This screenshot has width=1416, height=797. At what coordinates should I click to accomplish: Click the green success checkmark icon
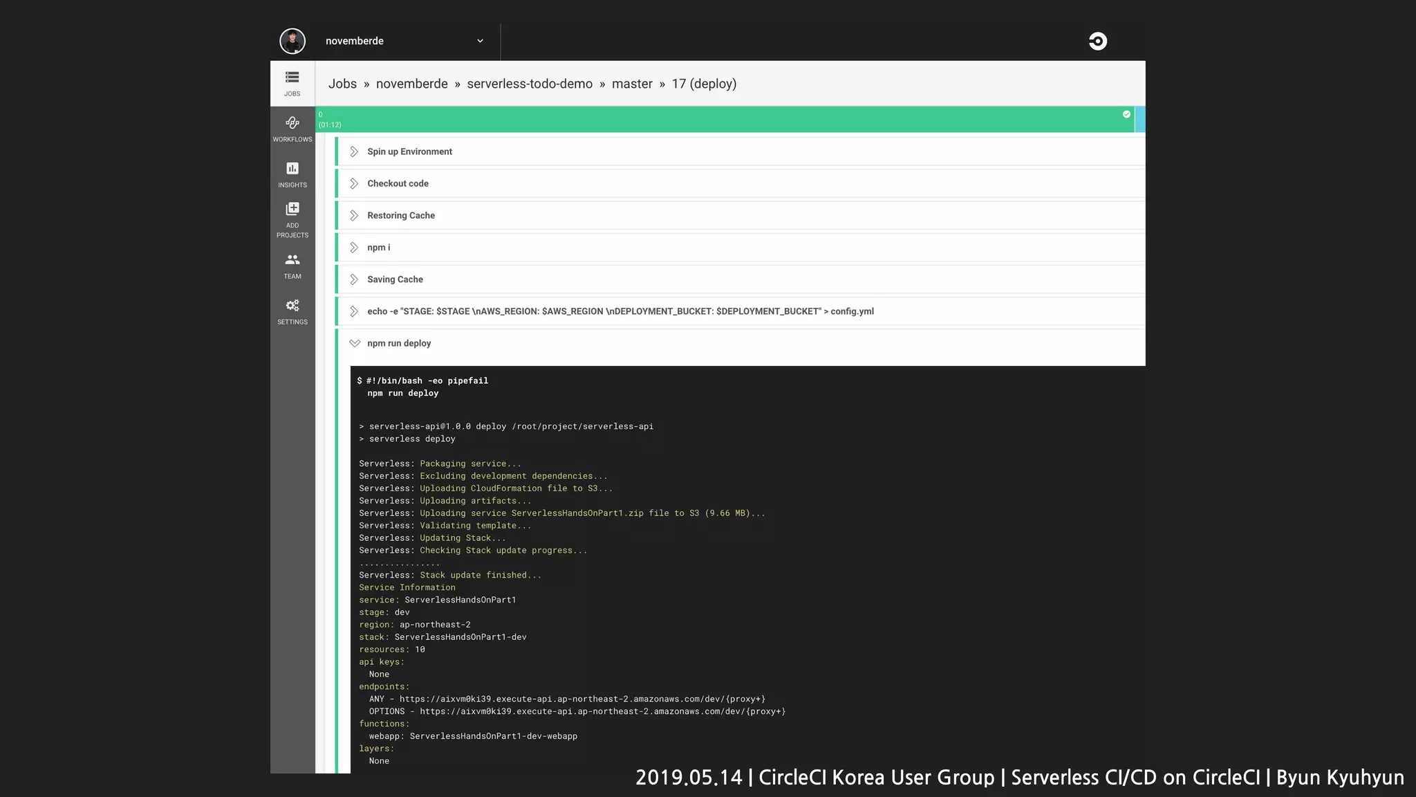(x=1126, y=114)
